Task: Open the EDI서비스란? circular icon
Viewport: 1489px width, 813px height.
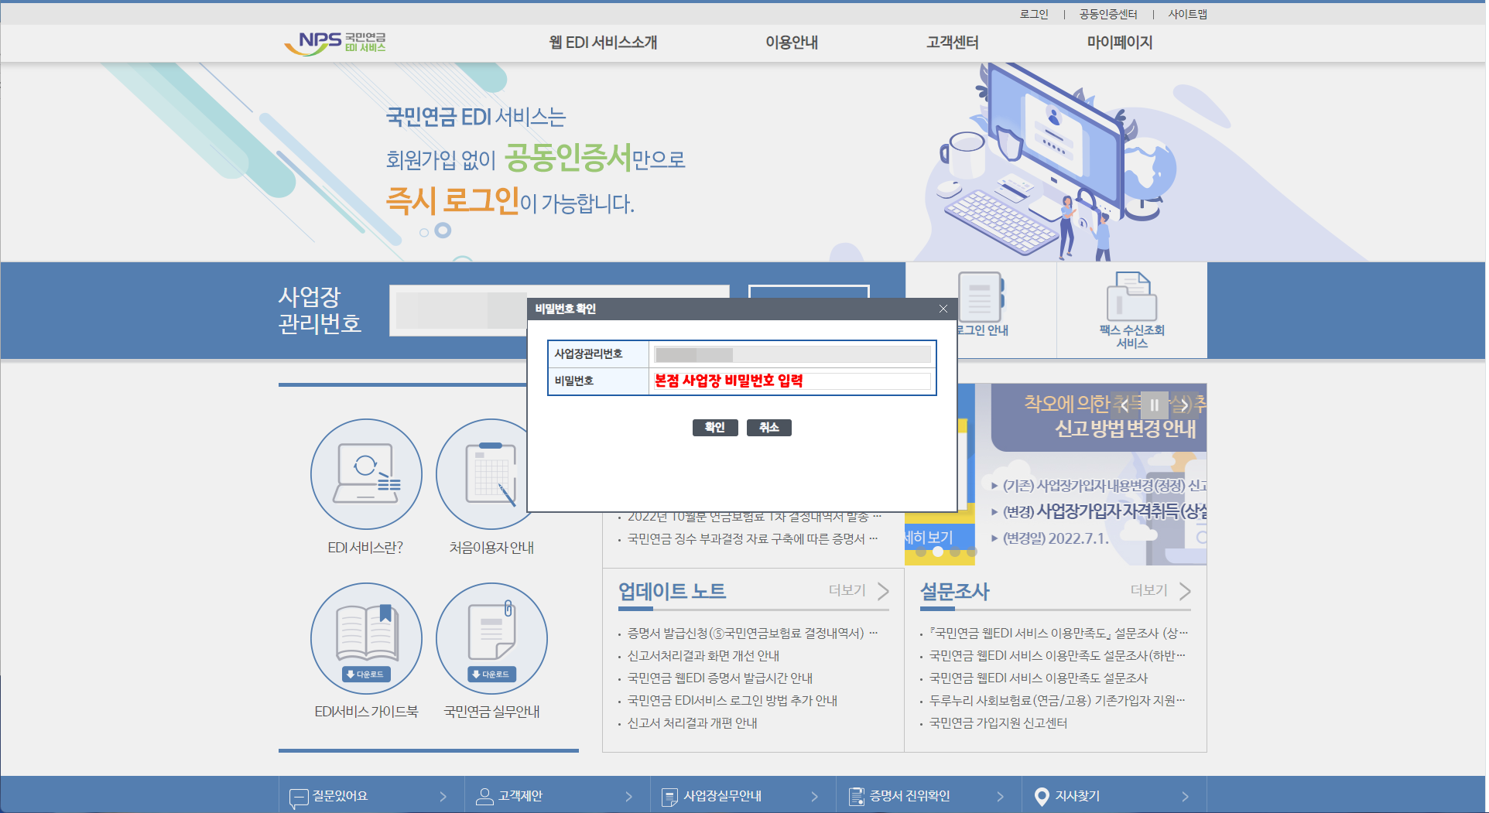Action: tap(366, 474)
